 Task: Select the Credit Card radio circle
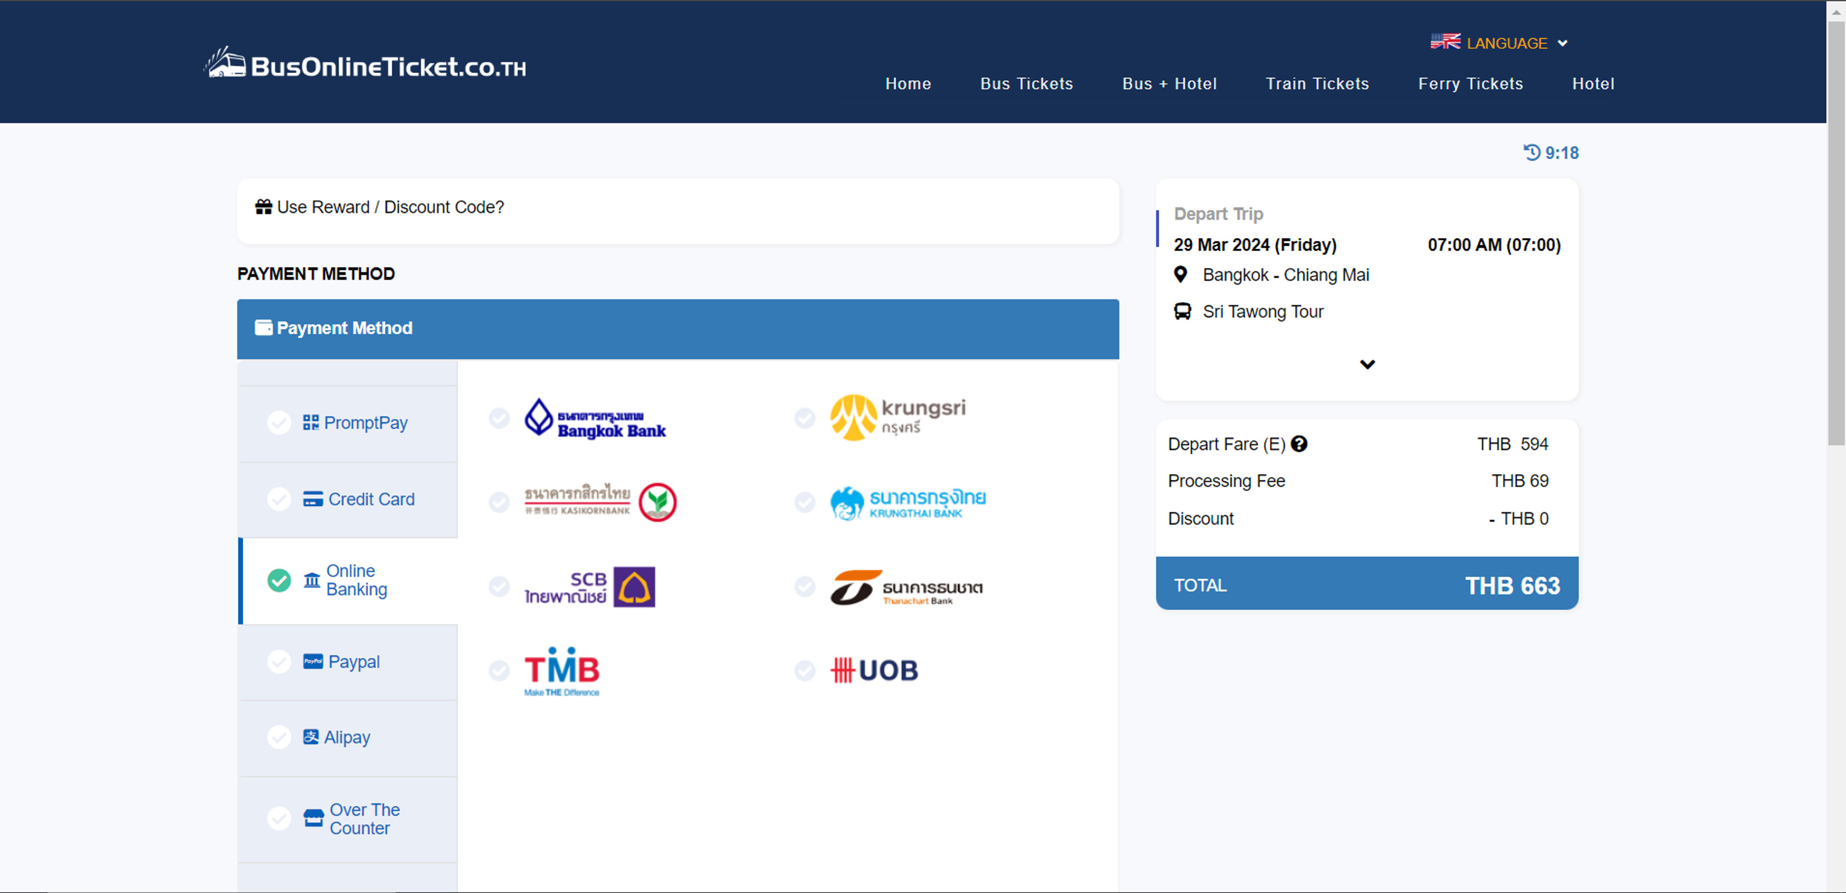click(279, 499)
